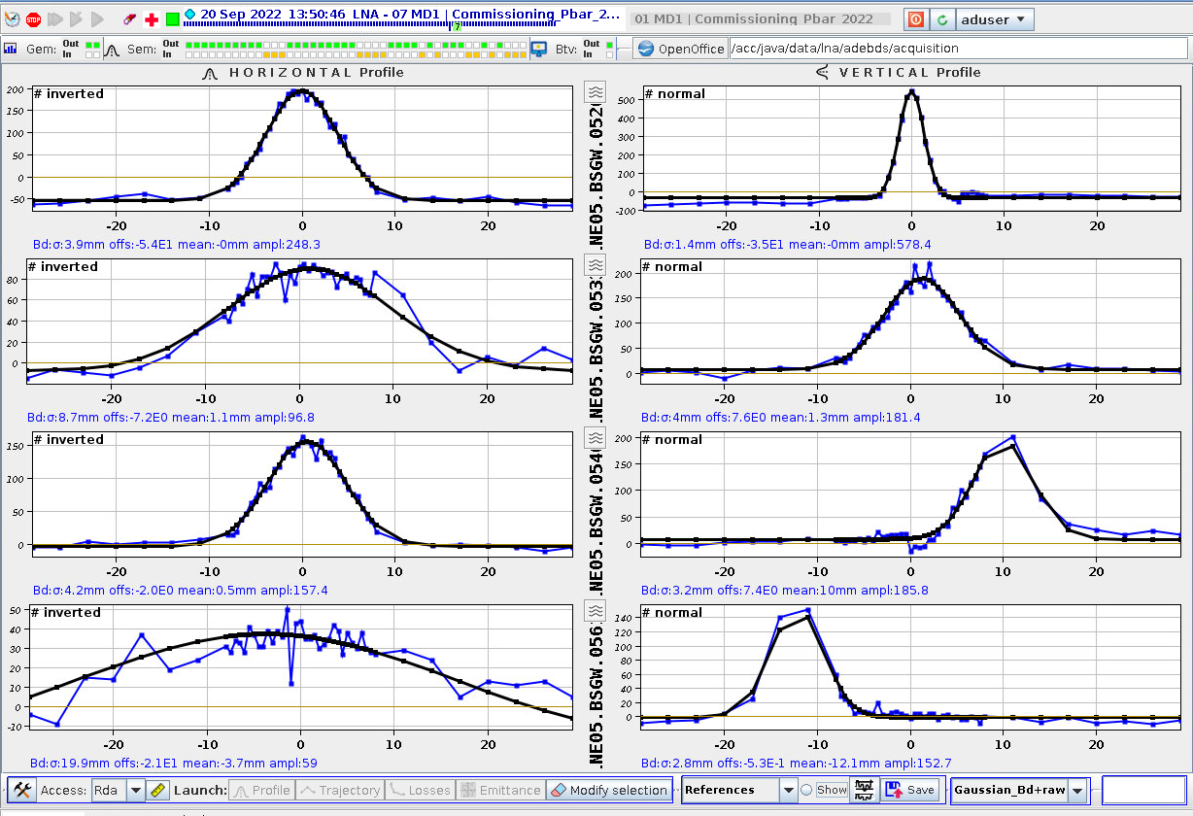The width and height of the screenshot is (1193, 816).
Task: Expand the Access Rda dropdown
Action: (136, 790)
